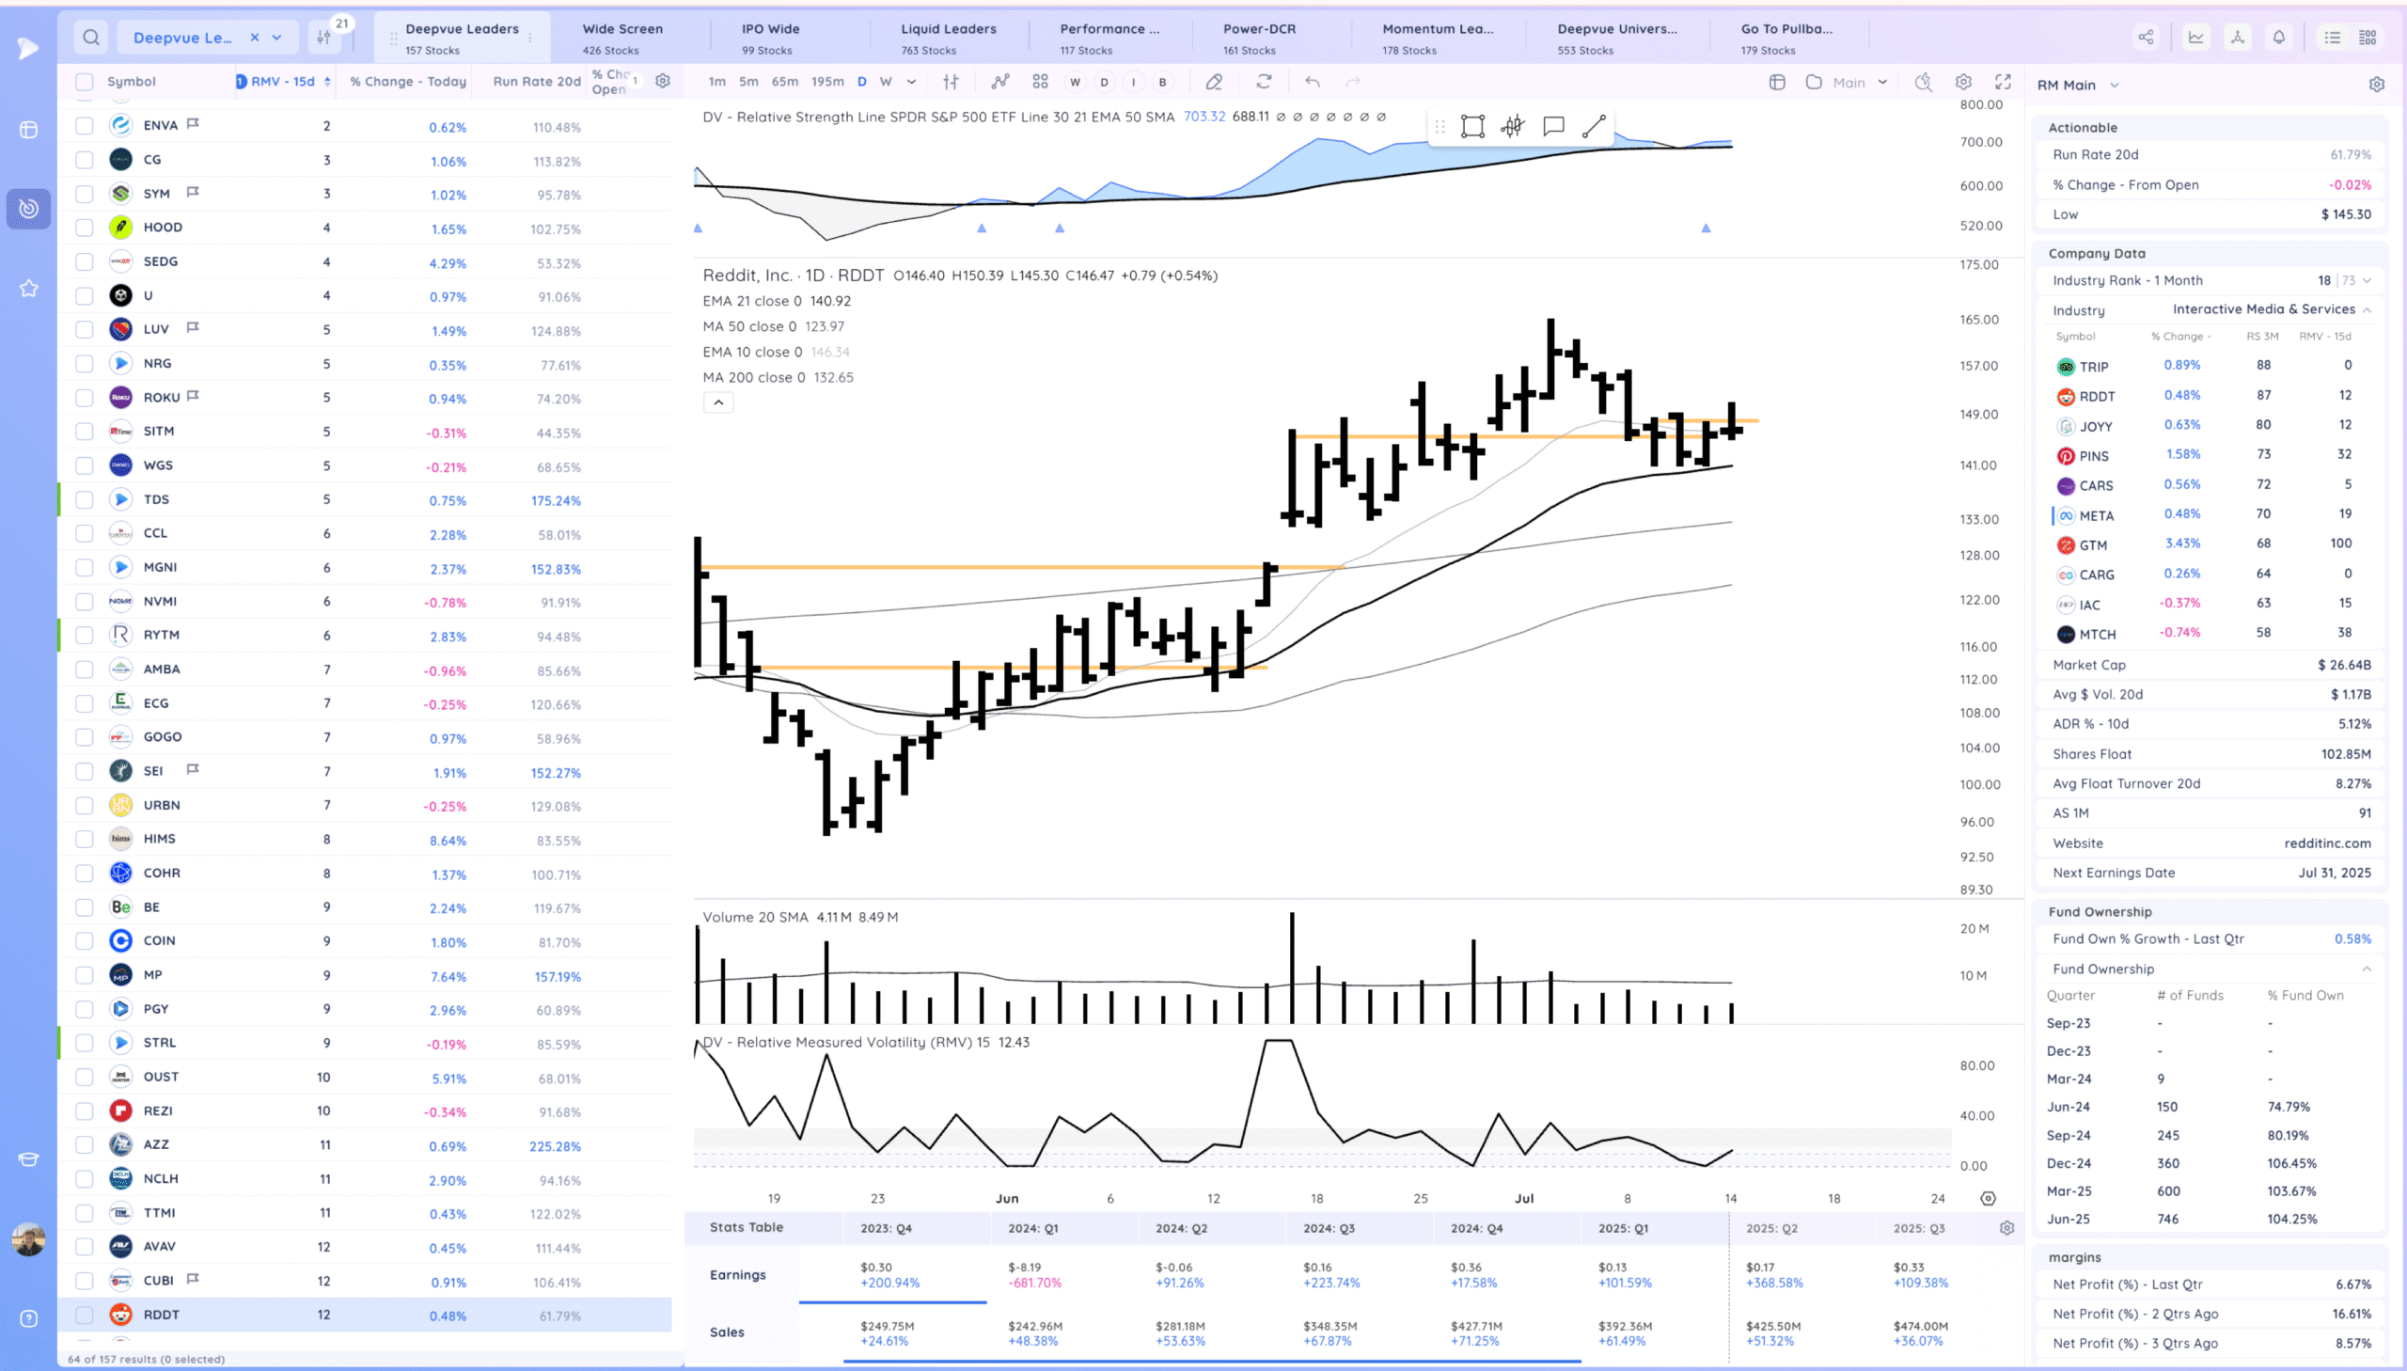
Task: Enter fullscreen chart mode
Action: click(2003, 82)
